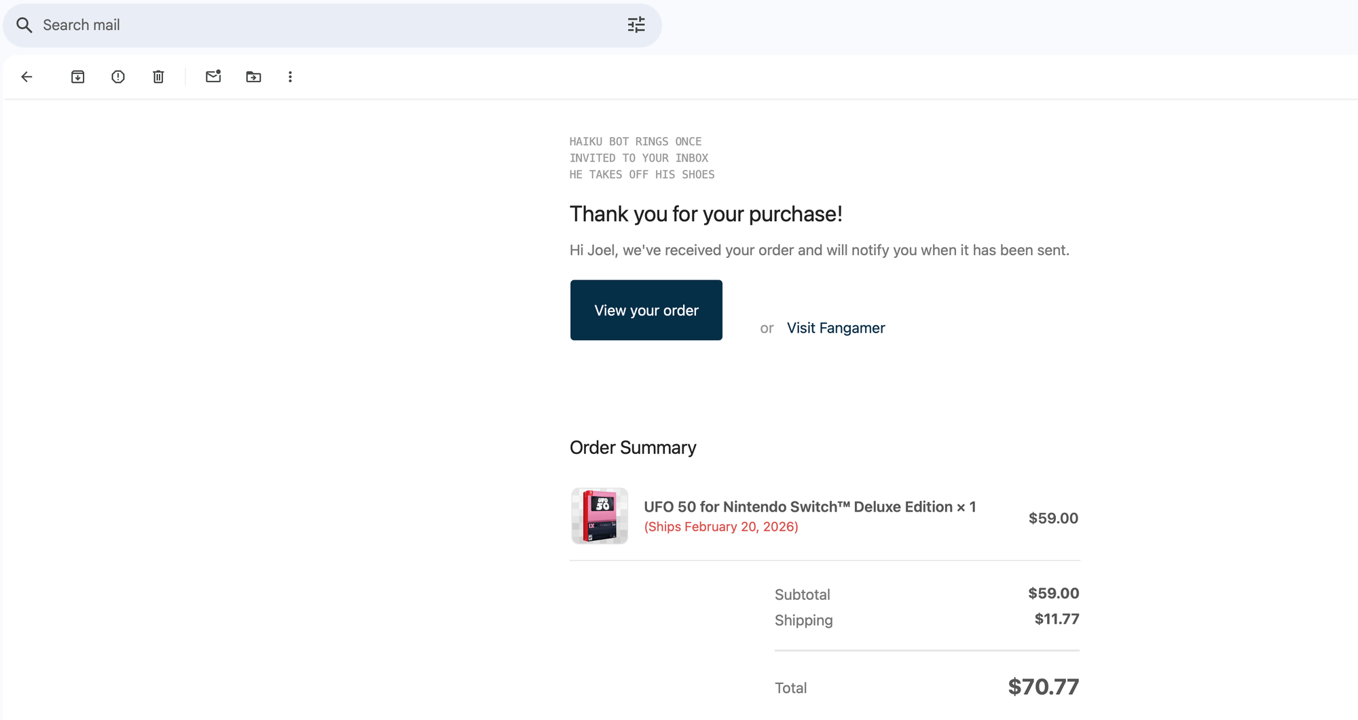Click the Ships February 20, 2026 note
This screenshot has width=1358, height=720.
(721, 527)
